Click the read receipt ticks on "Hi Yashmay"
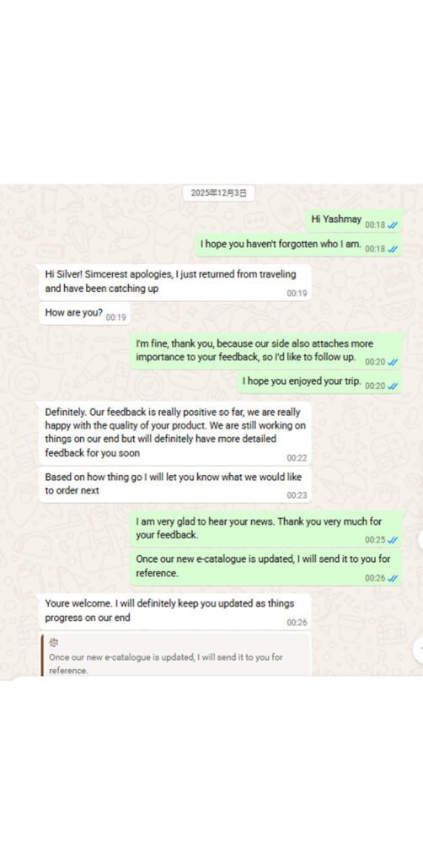 [393, 224]
